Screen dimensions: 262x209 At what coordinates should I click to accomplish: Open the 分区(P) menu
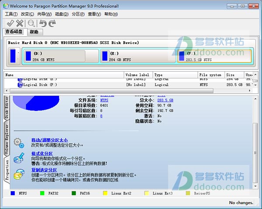click(78, 14)
